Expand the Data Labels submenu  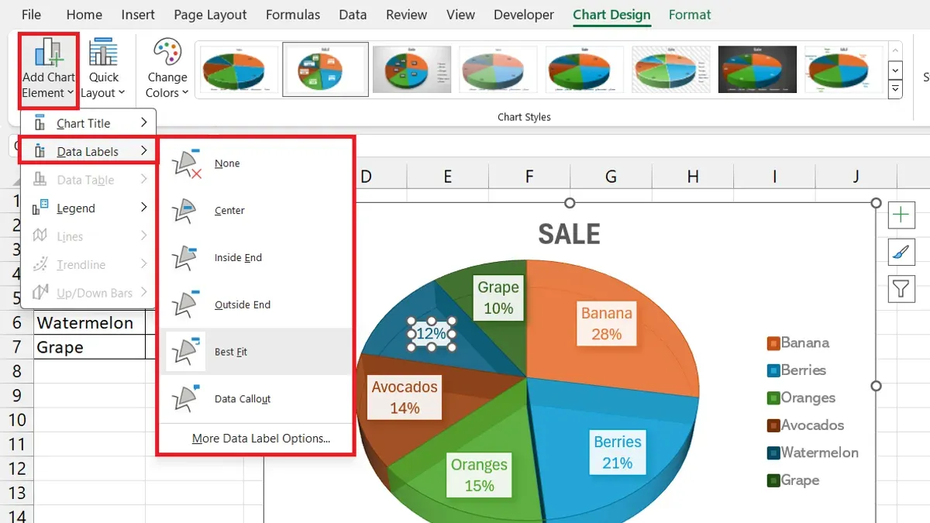pos(89,151)
